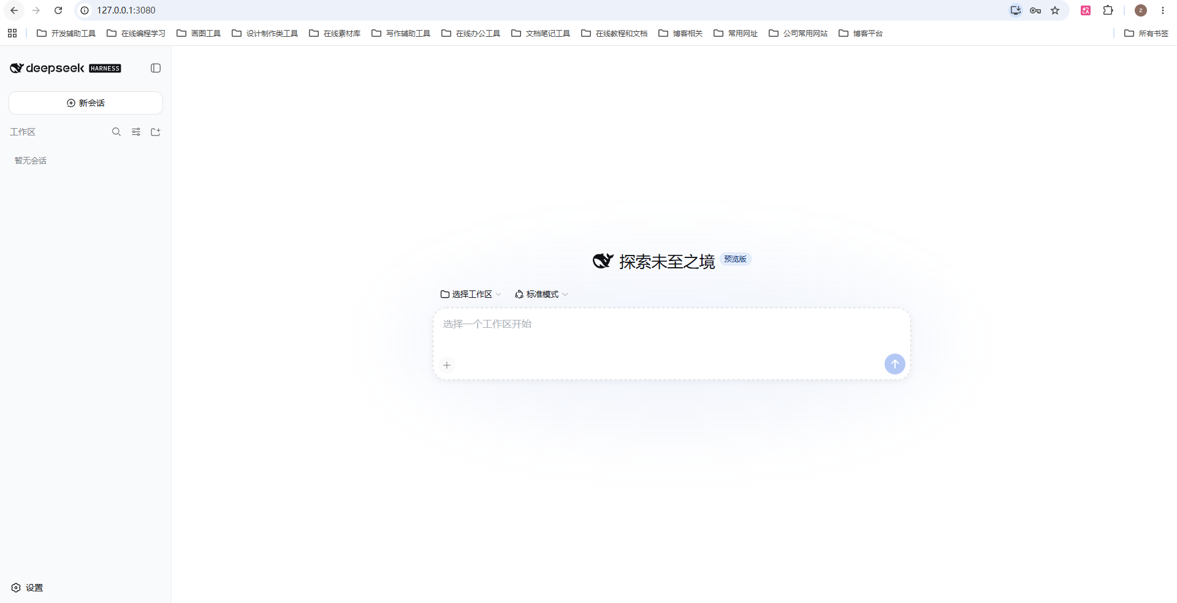Click the 暂无会话 text in sidebar
This screenshot has width=1177, height=603.
click(x=31, y=161)
